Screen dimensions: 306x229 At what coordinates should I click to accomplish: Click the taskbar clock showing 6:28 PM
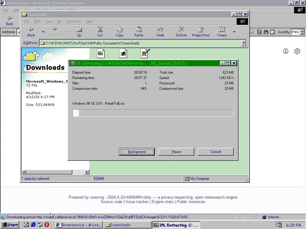click(x=294, y=225)
